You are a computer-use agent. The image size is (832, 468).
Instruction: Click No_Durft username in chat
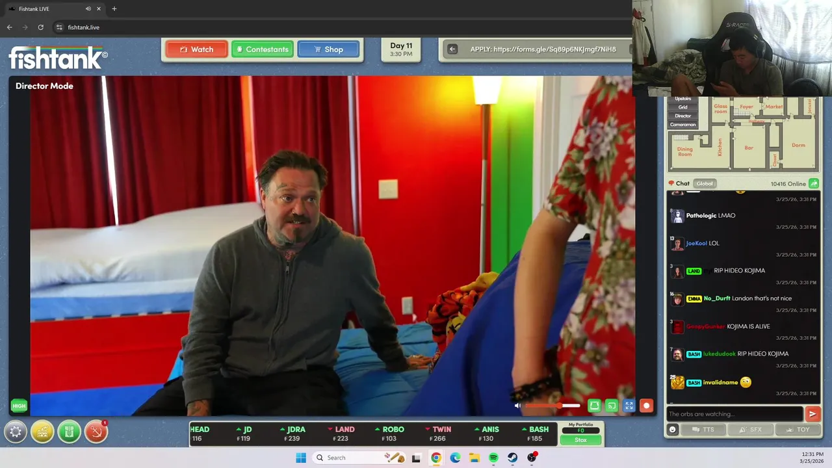point(717,298)
